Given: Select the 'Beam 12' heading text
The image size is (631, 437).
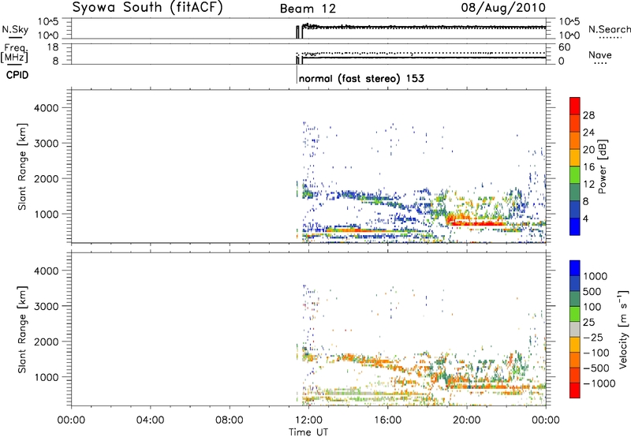Looking at the screenshot, I should (x=308, y=9).
